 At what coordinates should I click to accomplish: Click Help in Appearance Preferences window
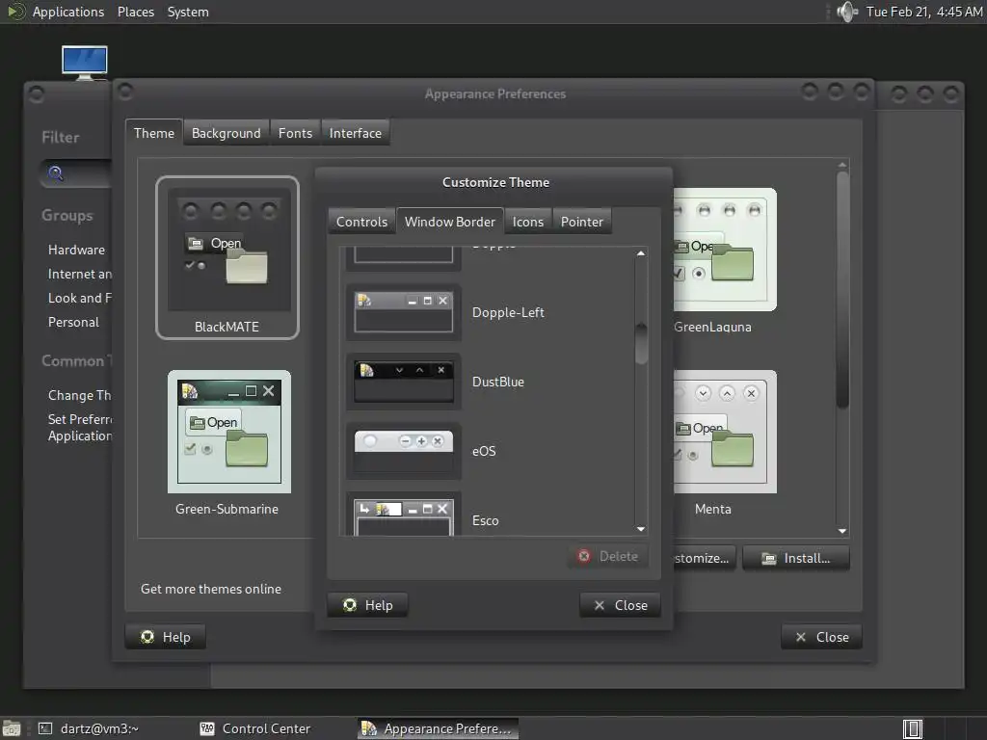[x=166, y=638]
